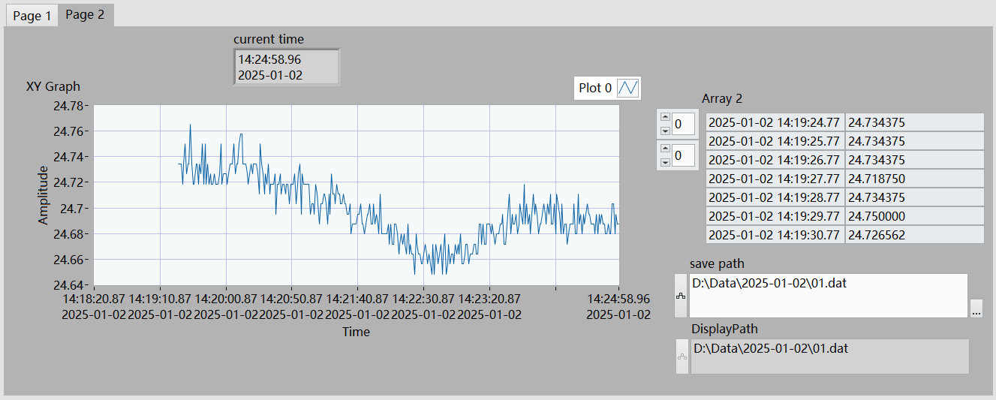The height and width of the screenshot is (400, 996).
Task: Select array cell timestamp 14:19:24.77
Action: tap(775, 122)
